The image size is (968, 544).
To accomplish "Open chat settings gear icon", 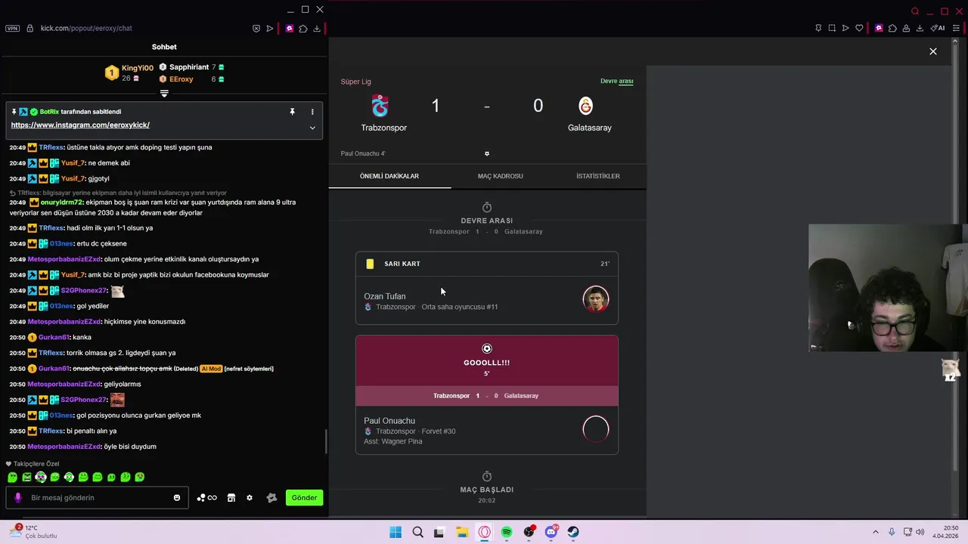I will 250,498.
